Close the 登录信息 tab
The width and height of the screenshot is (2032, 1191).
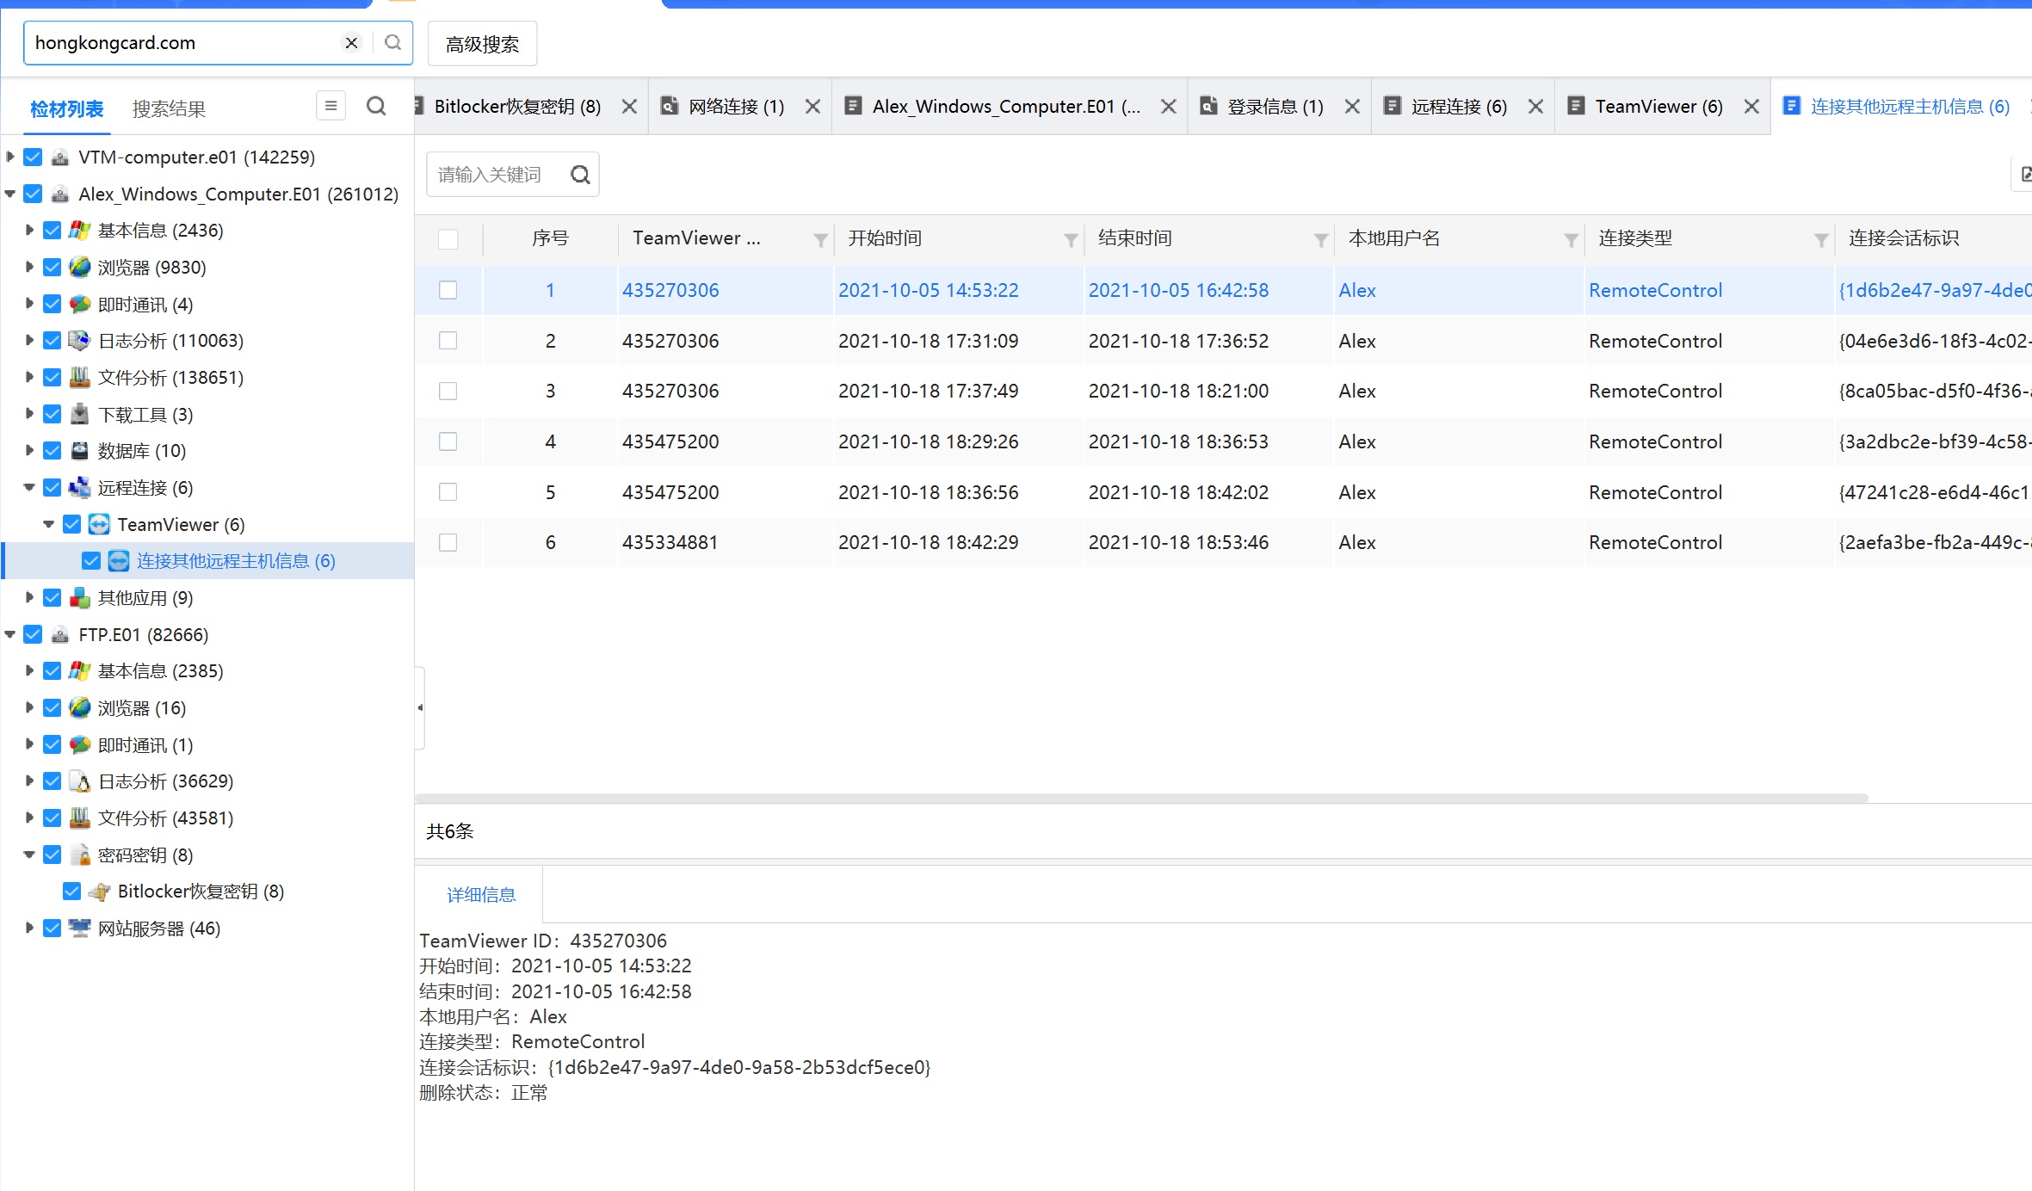[1352, 106]
